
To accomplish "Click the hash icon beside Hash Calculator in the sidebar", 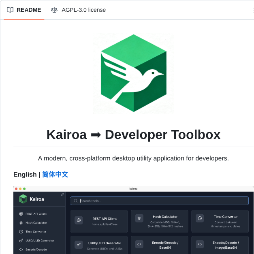I will click(x=21, y=223).
